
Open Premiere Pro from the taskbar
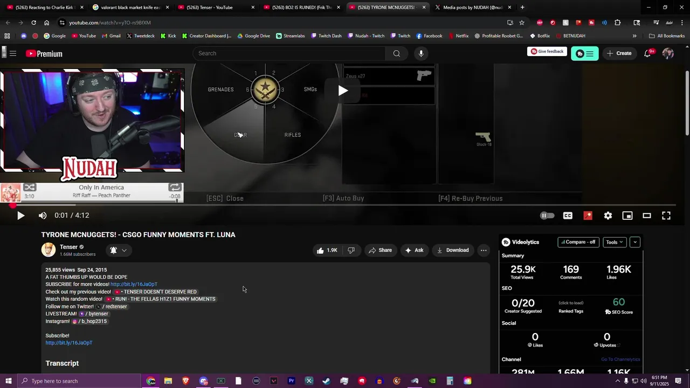click(x=291, y=381)
